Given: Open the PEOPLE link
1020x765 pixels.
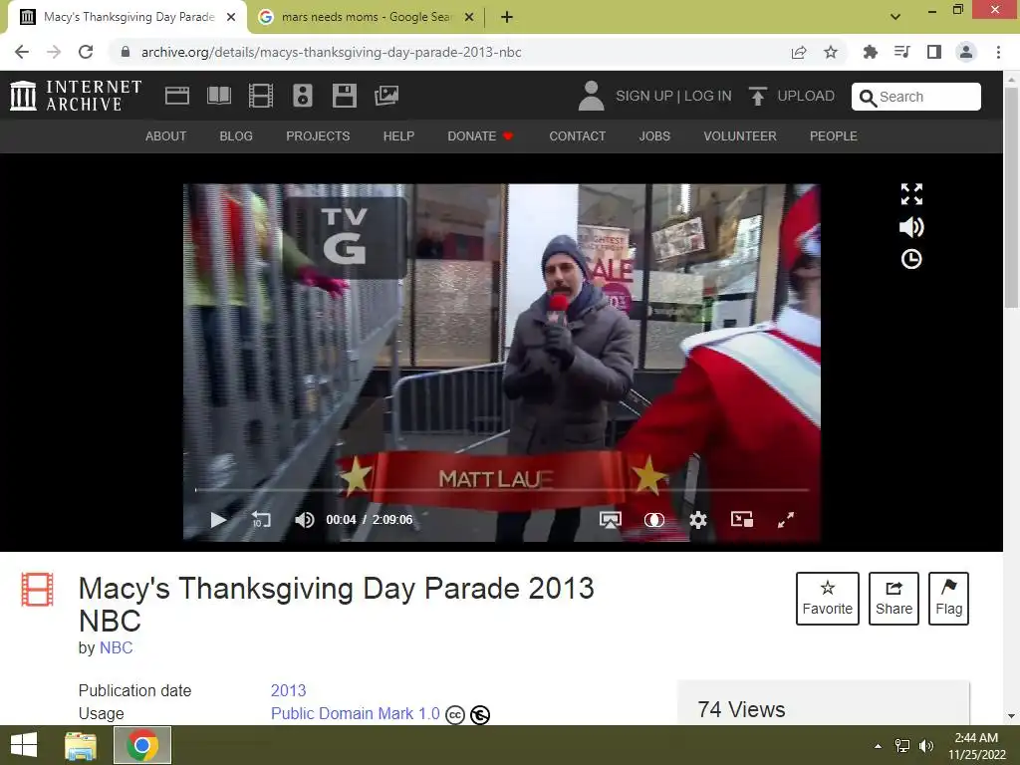Looking at the screenshot, I should (834, 135).
